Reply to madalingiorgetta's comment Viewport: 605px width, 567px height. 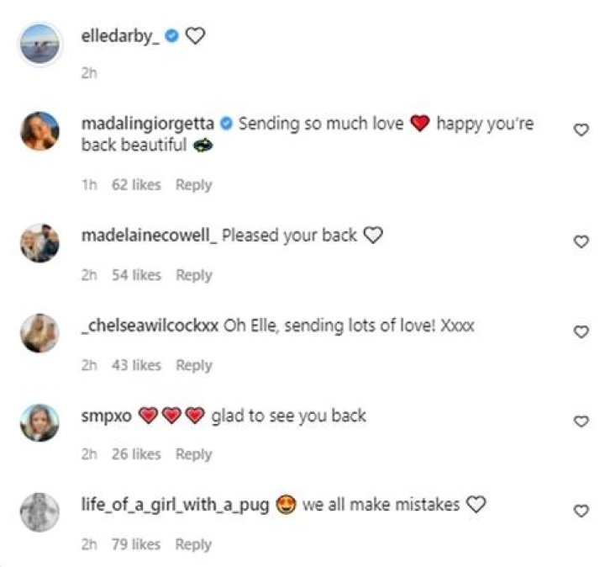[x=193, y=185]
